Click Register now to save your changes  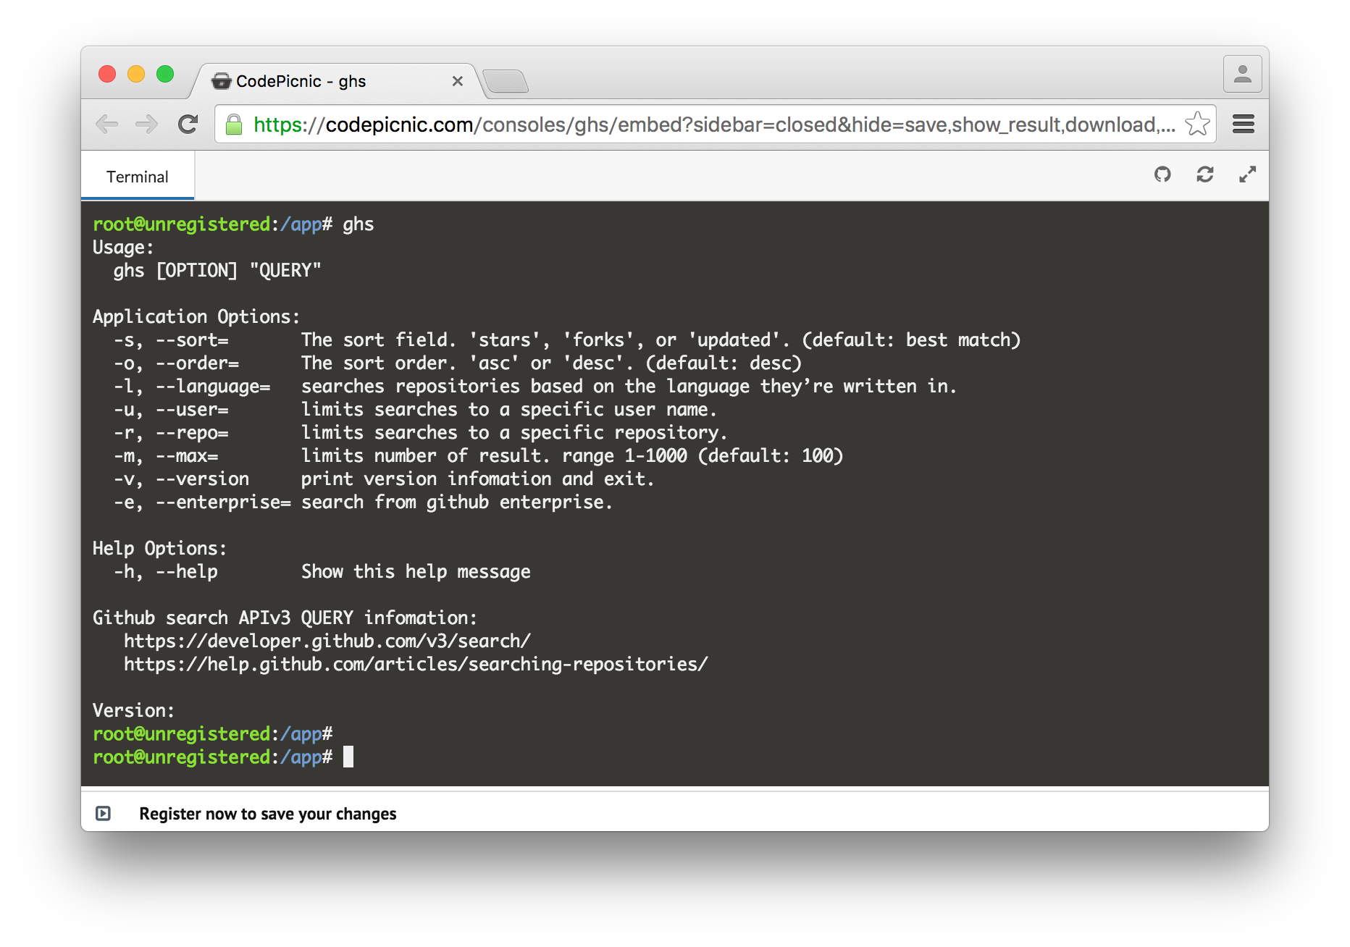pos(268,814)
